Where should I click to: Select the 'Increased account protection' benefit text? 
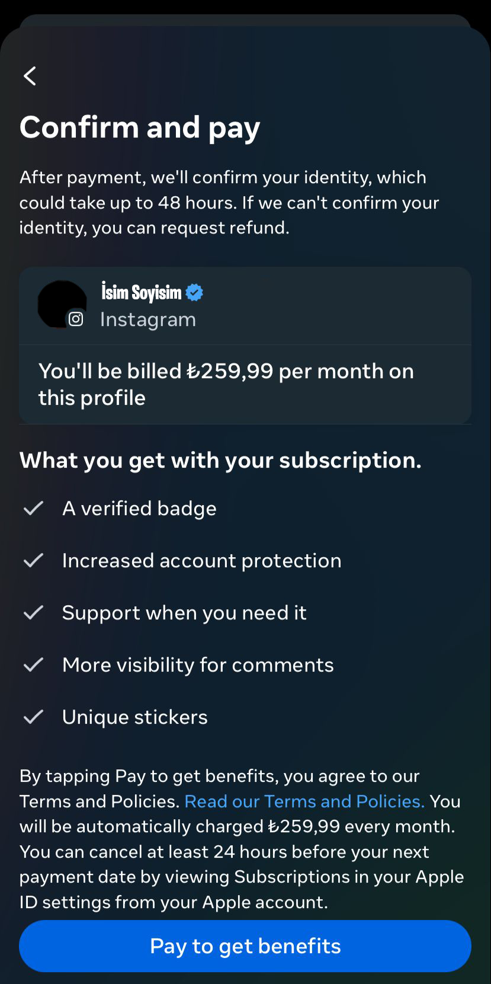pos(201,561)
